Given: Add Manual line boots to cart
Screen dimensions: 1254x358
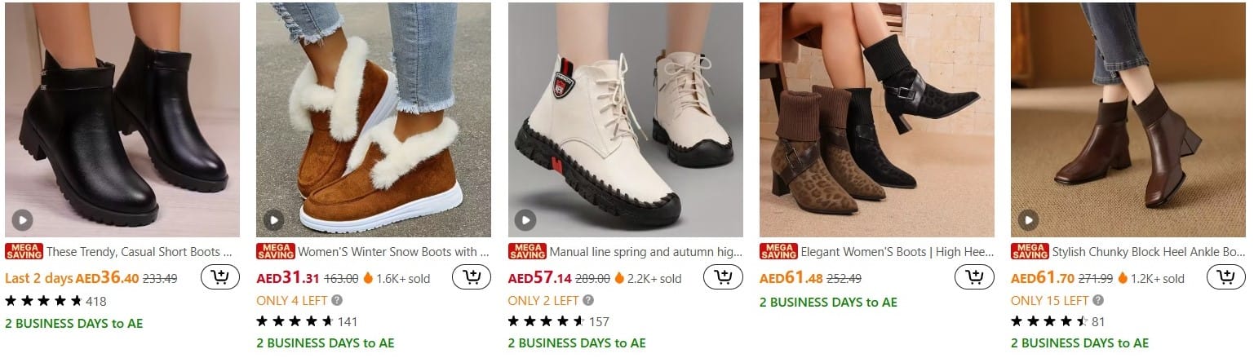Looking at the screenshot, I should pos(723,277).
